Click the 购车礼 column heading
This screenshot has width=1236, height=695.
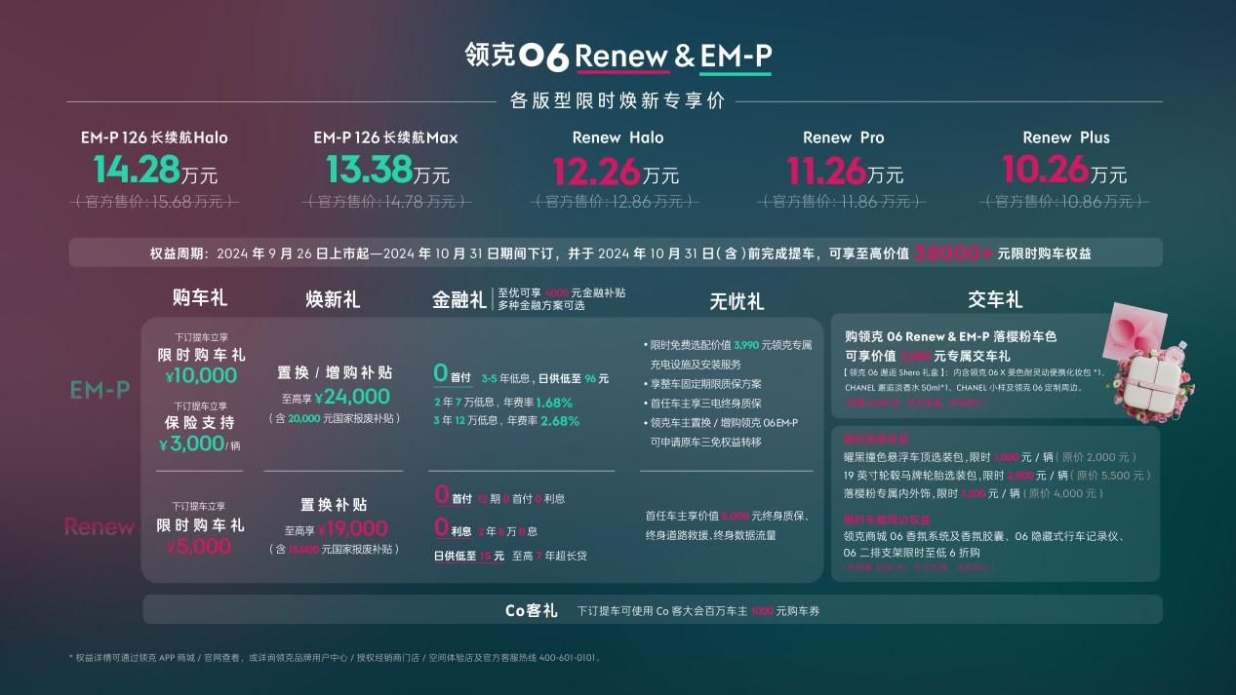pyautogui.click(x=200, y=296)
